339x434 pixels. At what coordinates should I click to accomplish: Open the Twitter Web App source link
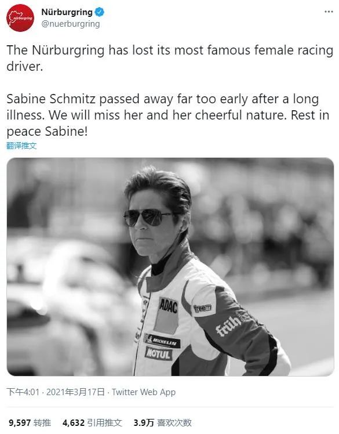[x=144, y=392]
